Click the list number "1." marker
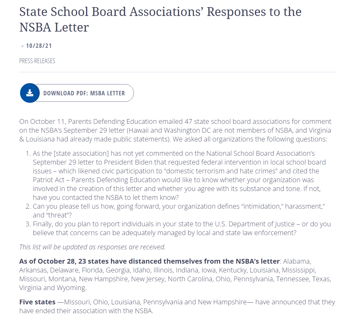 pos(28,154)
